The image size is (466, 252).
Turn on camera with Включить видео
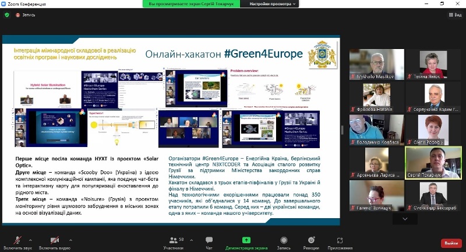55,243
